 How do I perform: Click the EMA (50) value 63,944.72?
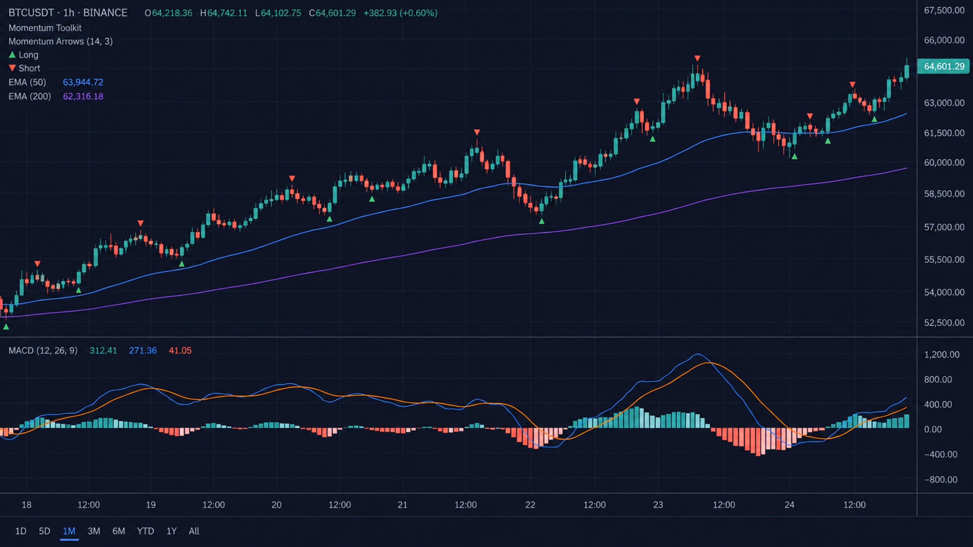83,82
